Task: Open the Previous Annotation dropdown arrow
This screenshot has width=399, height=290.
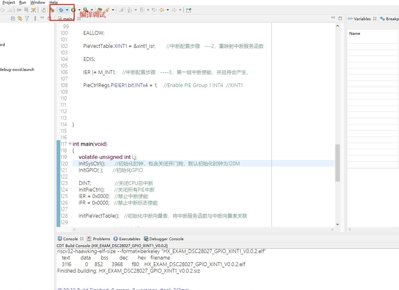Action: pos(148,10)
